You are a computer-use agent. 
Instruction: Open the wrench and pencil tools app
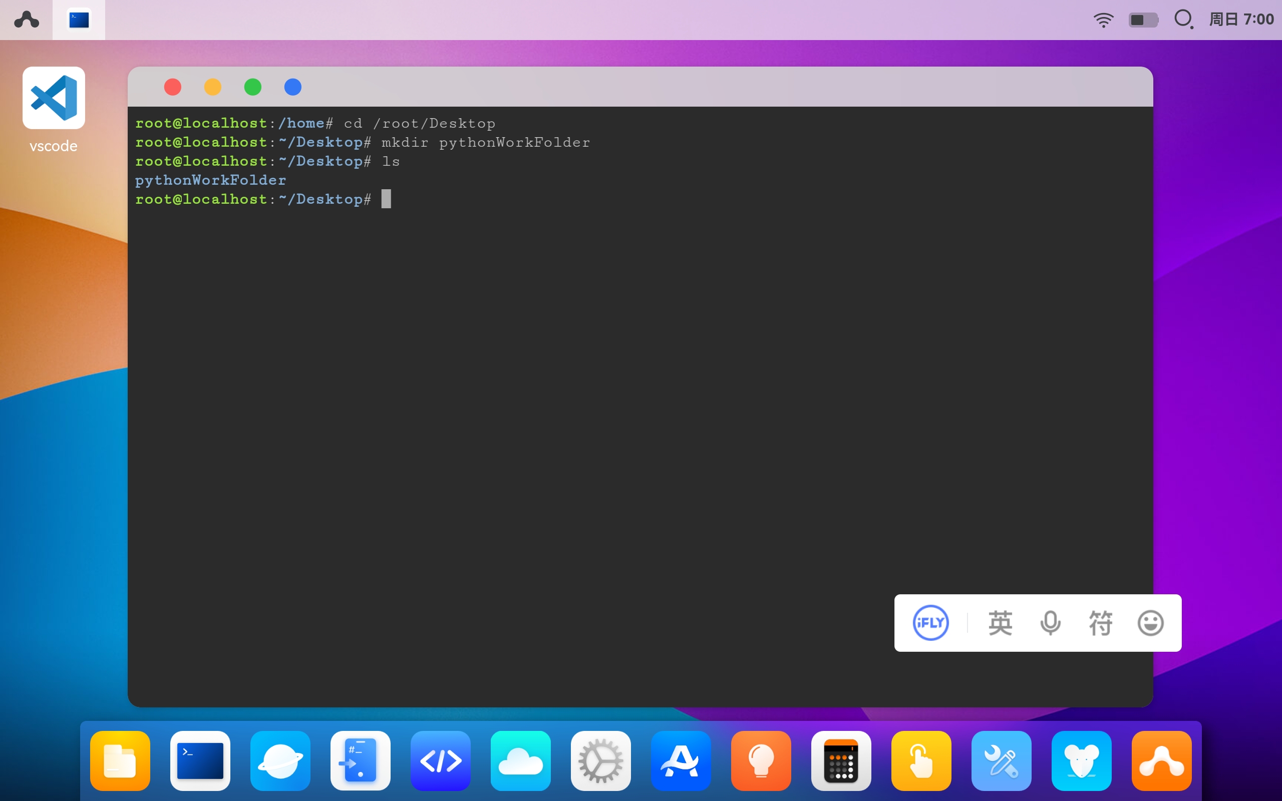[x=1001, y=761]
